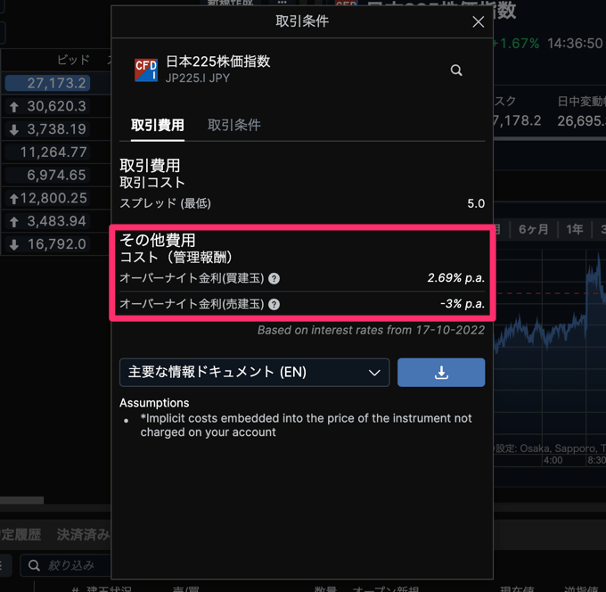This screenshot has width=606, height=592.
Task: Click the -3% p.a. overnight rate
Action: point(463,303)
